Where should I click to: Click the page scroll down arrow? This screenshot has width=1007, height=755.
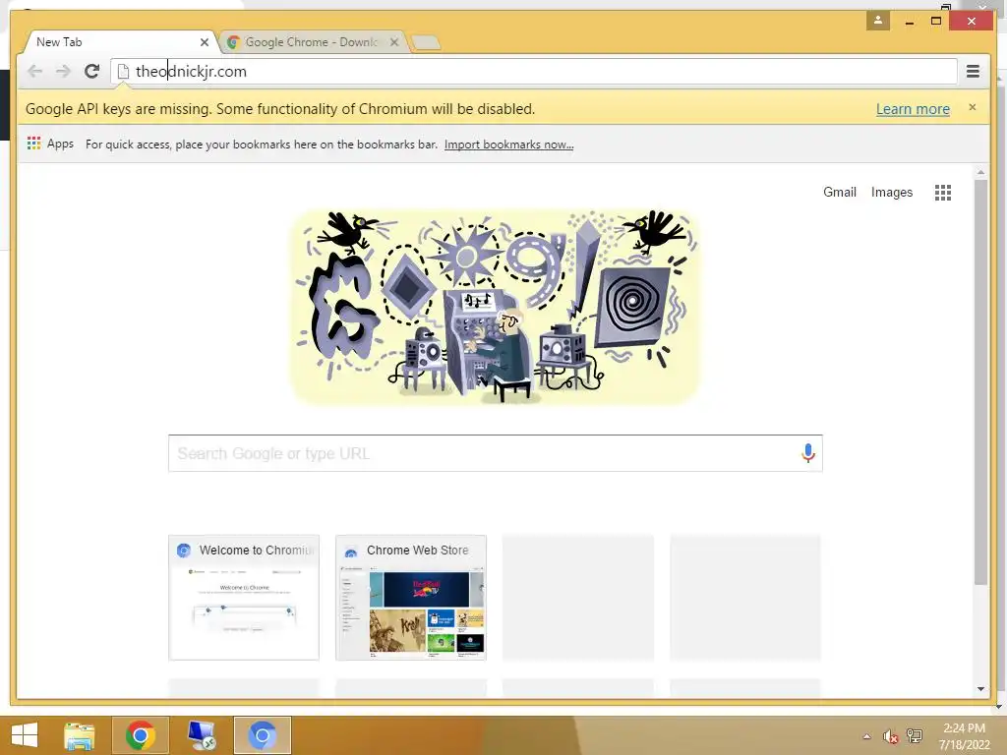tap(980, 689)
